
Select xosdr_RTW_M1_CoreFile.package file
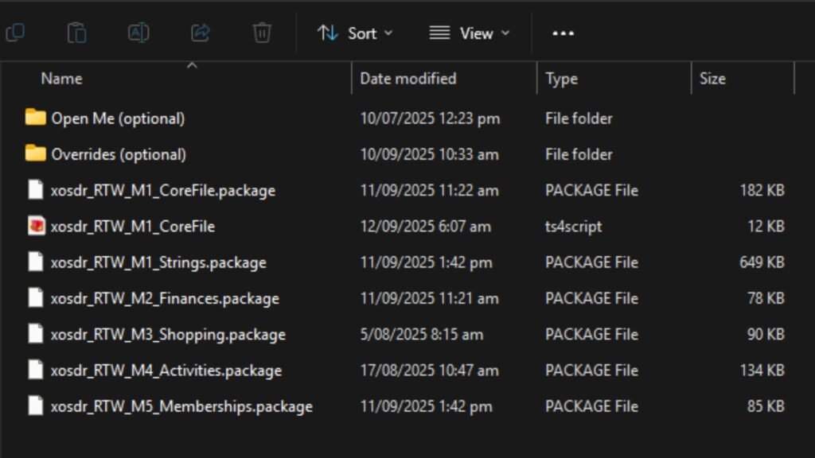click(162, 191)
